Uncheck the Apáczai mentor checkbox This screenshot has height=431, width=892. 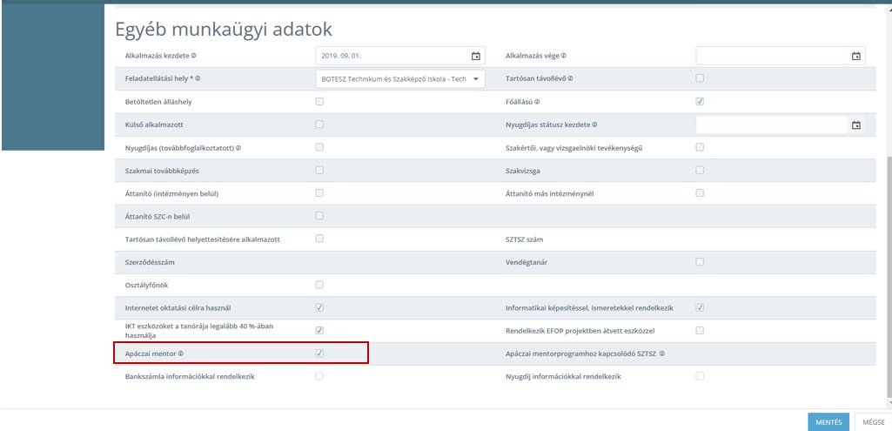coord(319,353)
